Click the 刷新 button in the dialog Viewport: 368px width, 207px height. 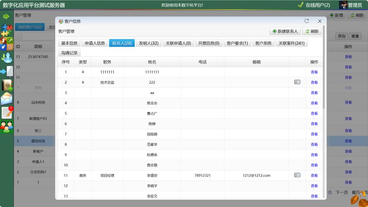[312, 31]
